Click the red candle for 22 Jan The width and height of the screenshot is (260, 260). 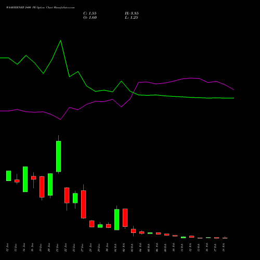click(x=67, y=195)
